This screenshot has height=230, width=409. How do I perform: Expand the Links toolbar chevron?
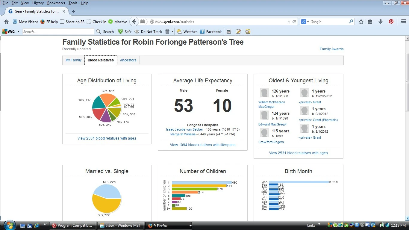[319, 224]
